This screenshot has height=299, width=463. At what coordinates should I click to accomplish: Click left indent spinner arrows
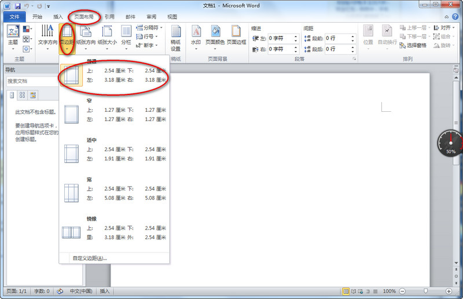tap(296, 38)
